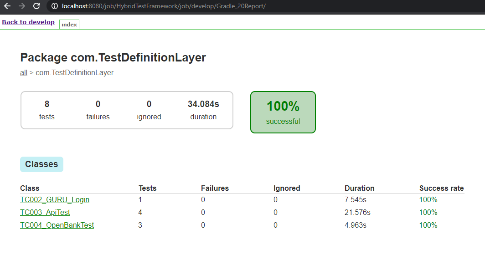This screenshot has width=485, height=265.
Task: Open the 'all' breadcrumb link
Action: [x=24, y=72]
